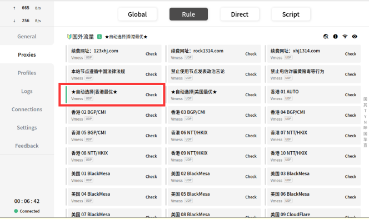Select the ★自动选择|香港最优★ proxy card
The width and height of the screenshot is (369, 219).
[x=113, y=94]
